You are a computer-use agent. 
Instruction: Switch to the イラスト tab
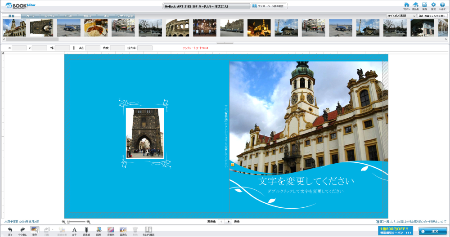[68, 16]
